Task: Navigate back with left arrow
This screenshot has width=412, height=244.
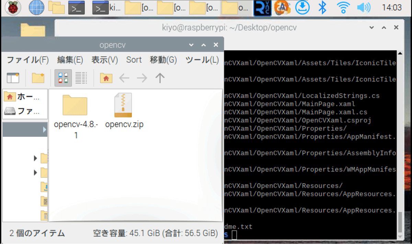Action: point(124,78)
